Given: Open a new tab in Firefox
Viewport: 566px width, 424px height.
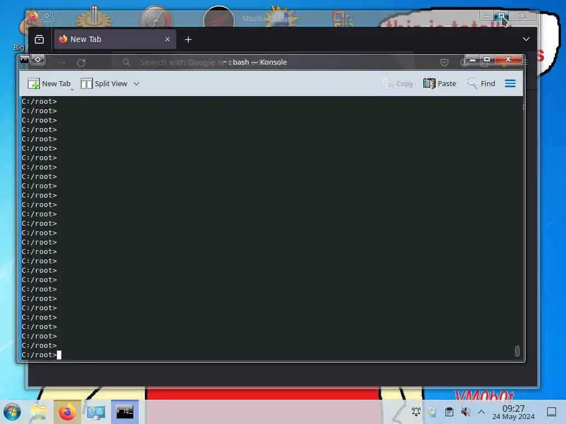Looking at the screenshot, I should [x=188, y=40].
